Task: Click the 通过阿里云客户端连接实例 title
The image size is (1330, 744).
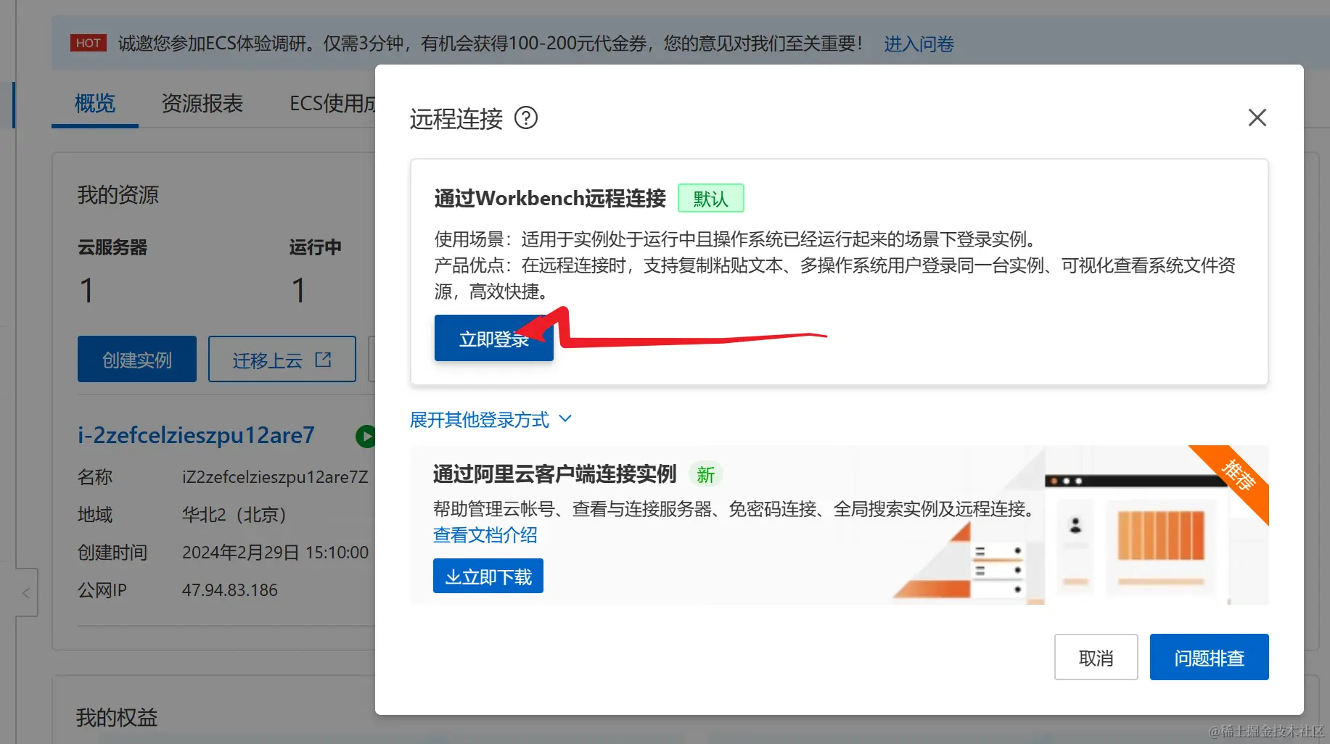Action: coord(554,474)
